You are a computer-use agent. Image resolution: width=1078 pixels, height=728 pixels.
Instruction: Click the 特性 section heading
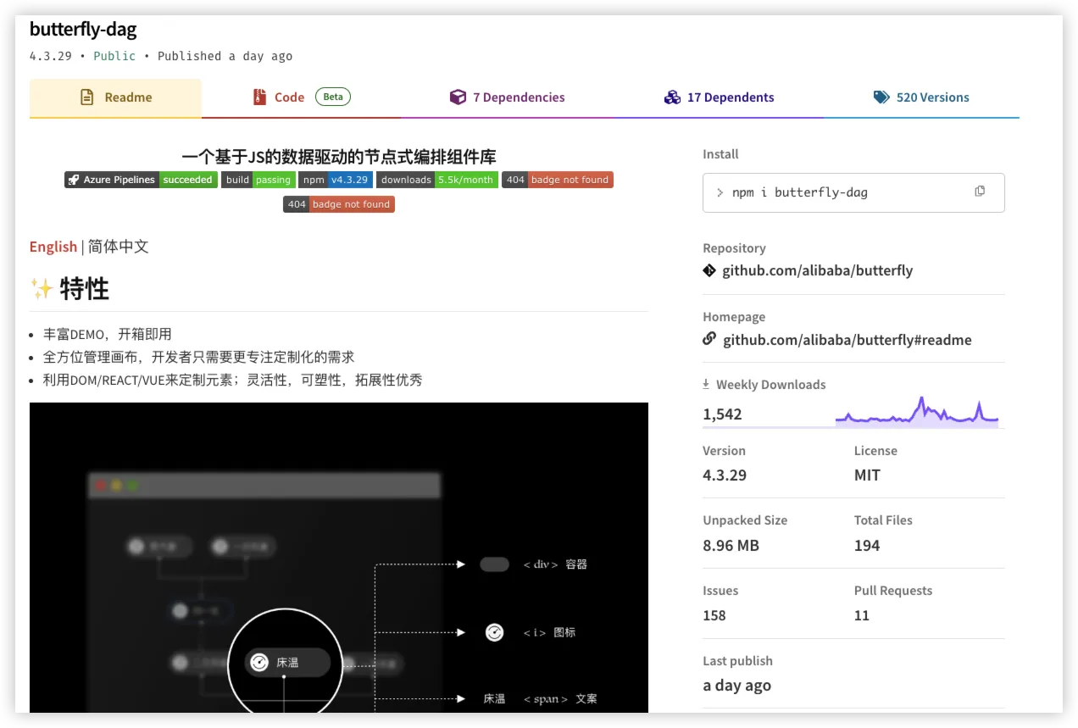tap(85, 289)
